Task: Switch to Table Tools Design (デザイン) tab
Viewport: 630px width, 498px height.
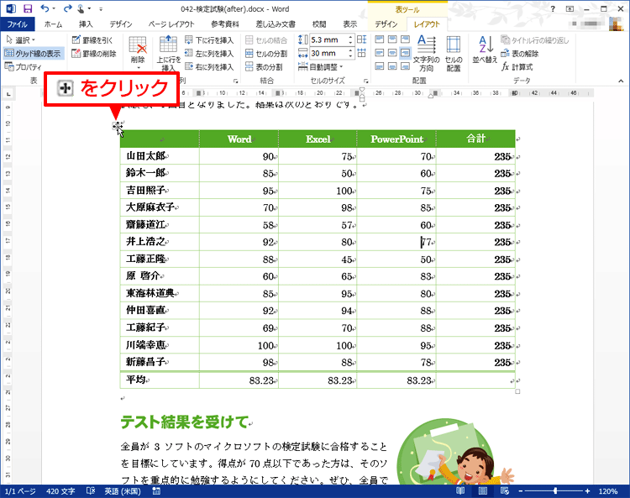Action: tap(386, 24)
